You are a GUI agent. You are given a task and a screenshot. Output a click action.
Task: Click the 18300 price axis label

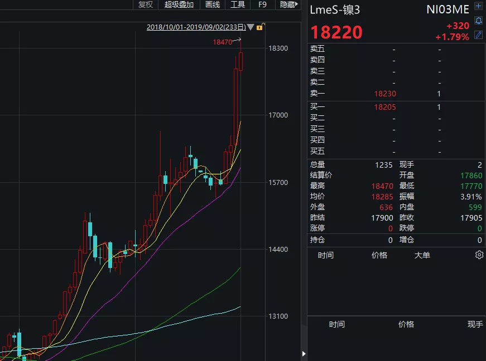[x=278, y=48]
